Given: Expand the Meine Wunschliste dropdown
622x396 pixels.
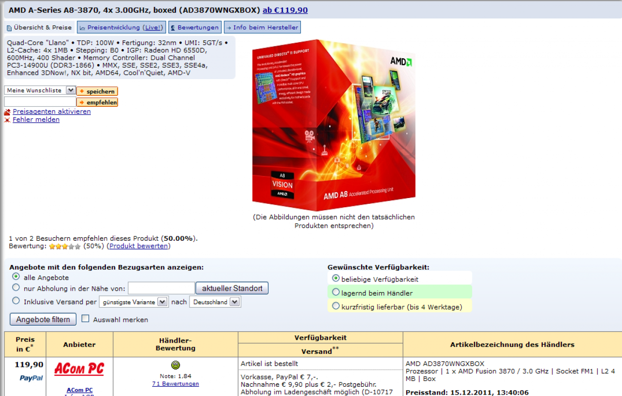Looking at the screenshot, I should [x=70, y=90].
